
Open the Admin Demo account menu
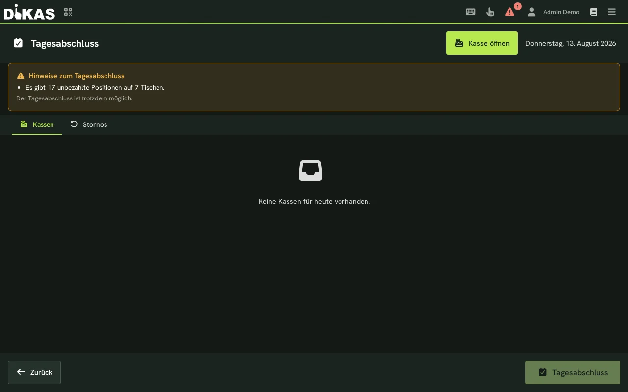(561, 12)
